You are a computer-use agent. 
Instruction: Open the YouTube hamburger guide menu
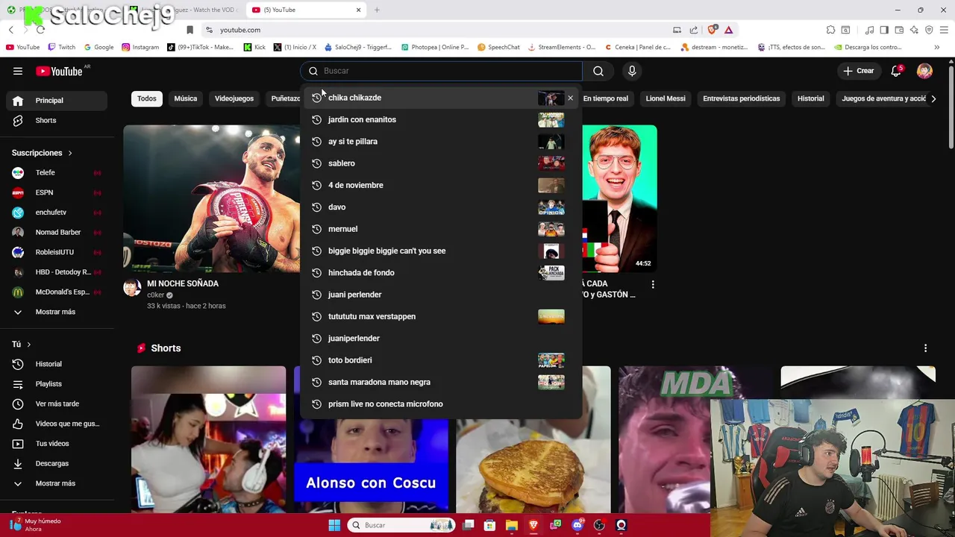18,71
